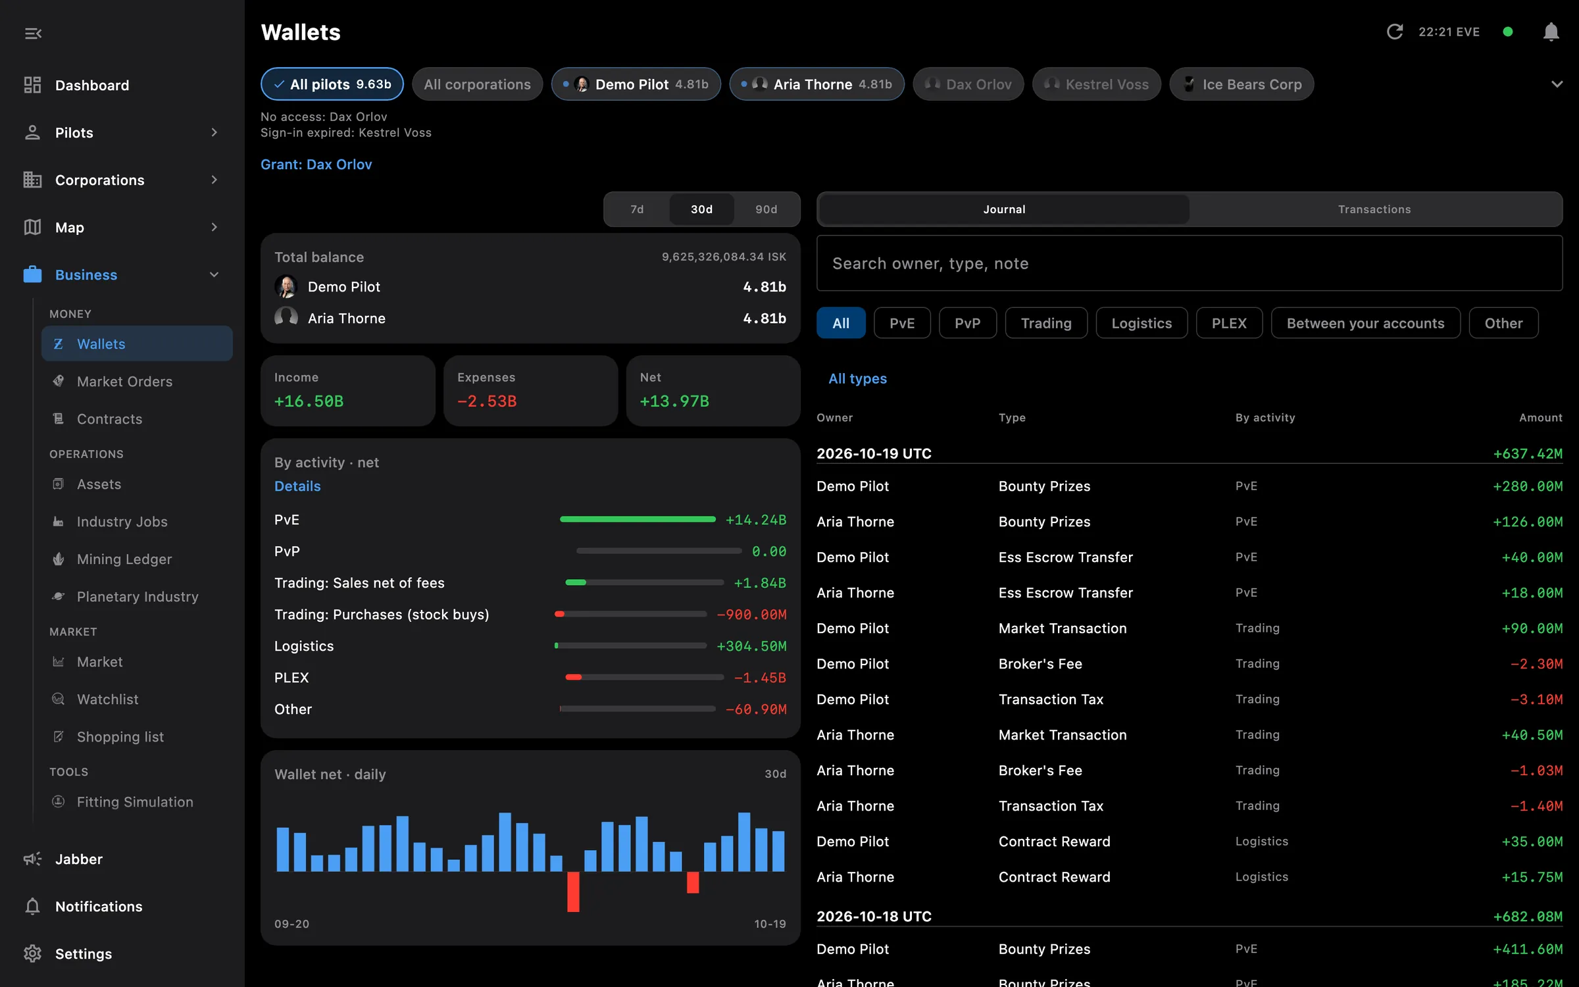
Task: Open Mining Ledger in sidebar
Action: 137,559
